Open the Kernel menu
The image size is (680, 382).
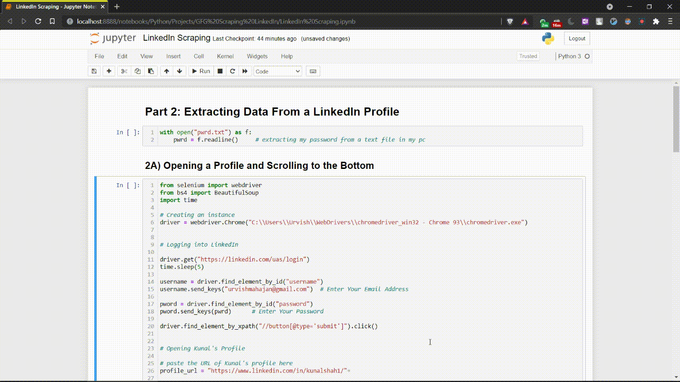225,56
